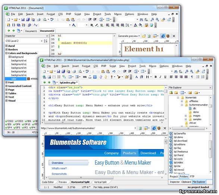The image size is (219, 195).
Task: Click the Italic icon in front window toolbar
Action: pyautogui.click(x=160, y=77)
